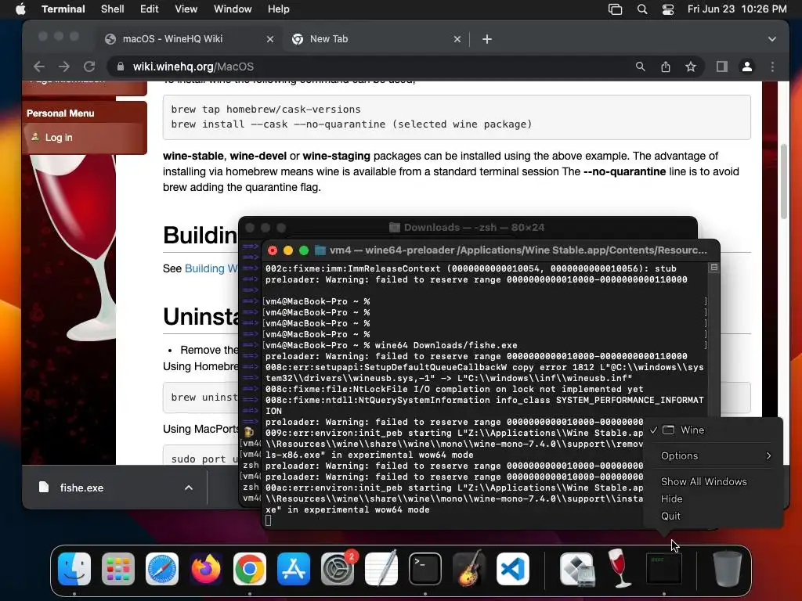
Task: Switch to Google Chrome in the Dock
Action: click(250, 569)
